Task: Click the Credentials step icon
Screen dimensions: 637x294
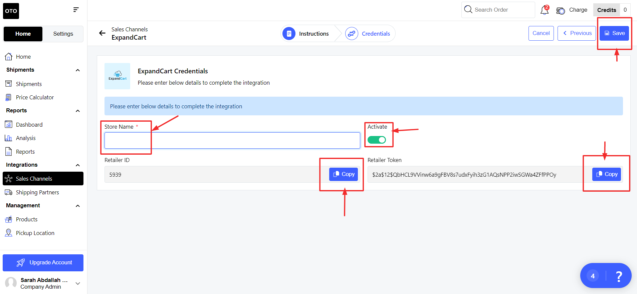Action: [x=352, y=34]
